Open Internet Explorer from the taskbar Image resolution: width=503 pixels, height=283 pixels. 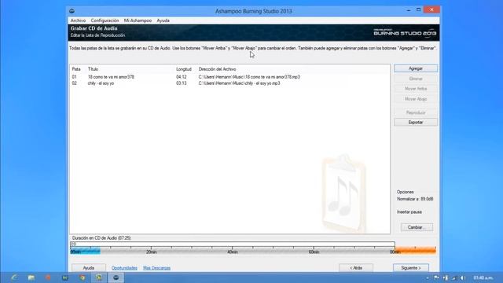point(14,277)
